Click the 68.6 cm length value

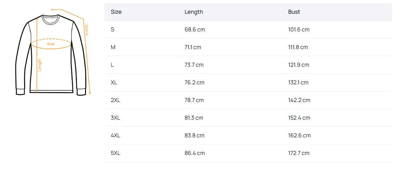tap(195, 30)
